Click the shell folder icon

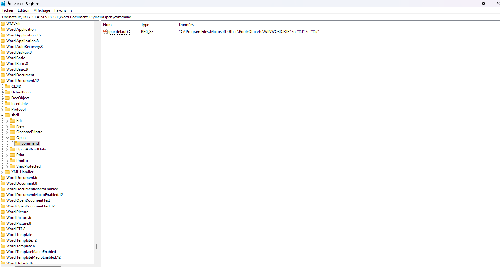click(8, 115)
